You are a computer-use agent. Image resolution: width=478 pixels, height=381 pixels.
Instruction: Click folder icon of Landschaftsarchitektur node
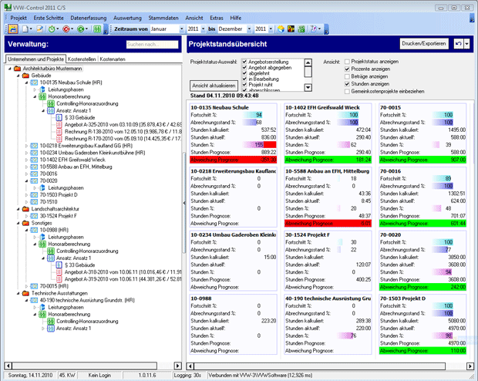[26, 209]
